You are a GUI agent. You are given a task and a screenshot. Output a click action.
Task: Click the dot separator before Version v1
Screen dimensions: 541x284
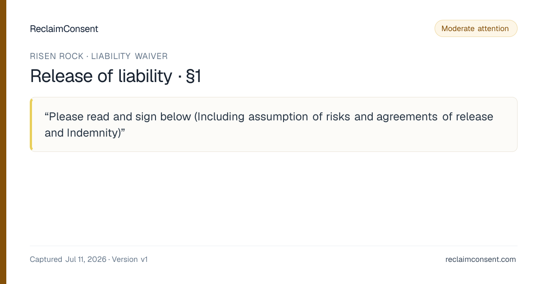109,260
